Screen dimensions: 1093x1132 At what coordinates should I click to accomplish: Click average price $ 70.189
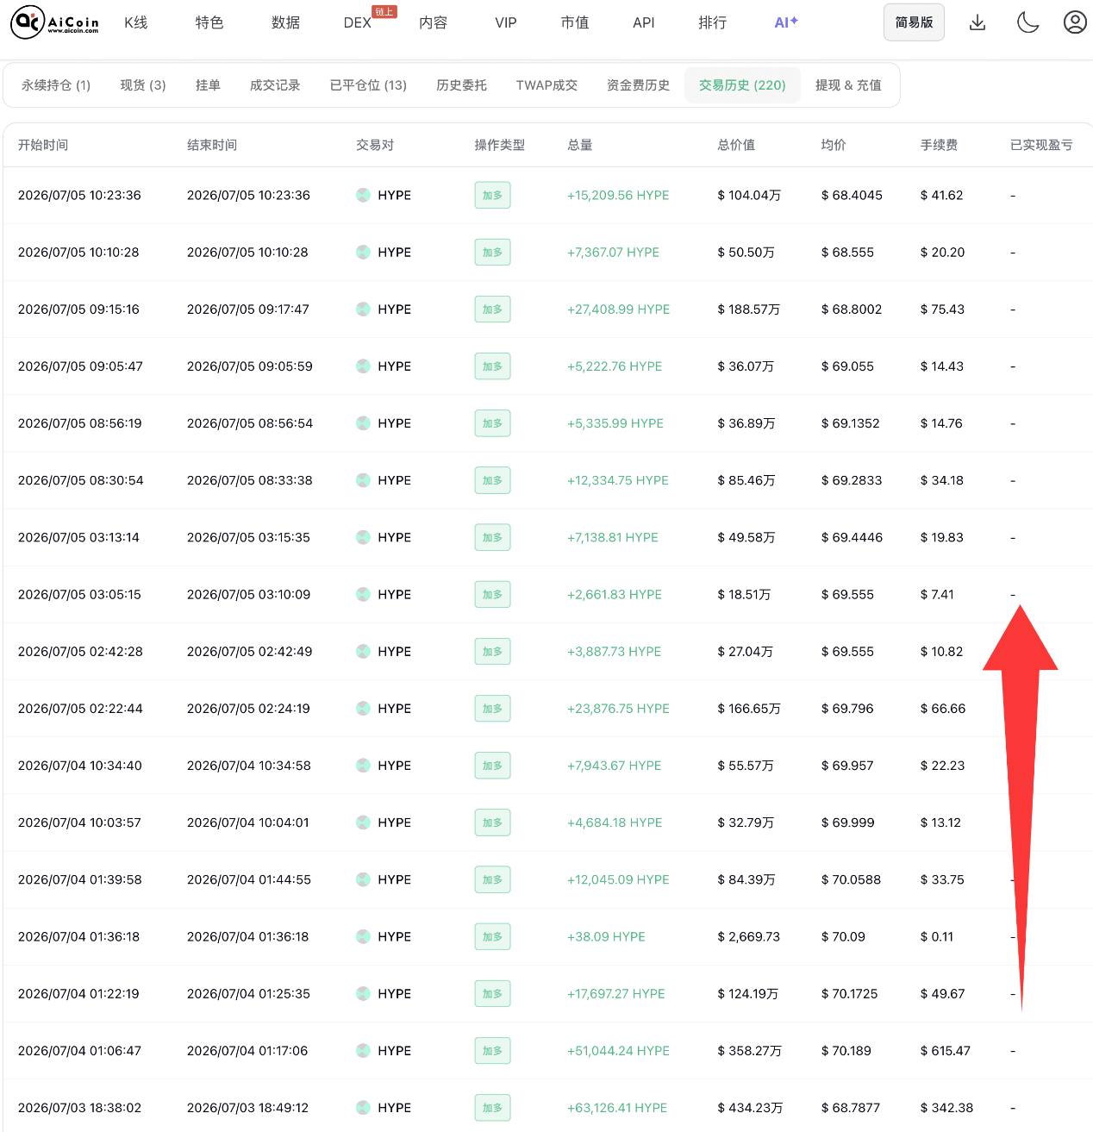(x=846, y=1051)
